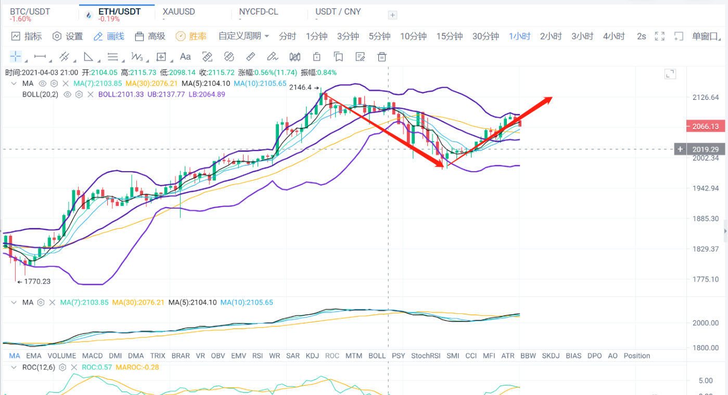
Task: Click the 2066.13 current price label
Action: tap(705, 126)
